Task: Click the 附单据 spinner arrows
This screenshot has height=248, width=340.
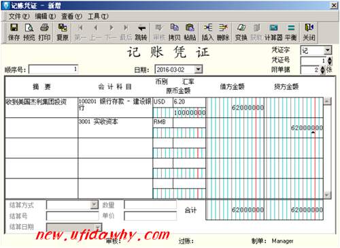Action: (x=323, y=70)
